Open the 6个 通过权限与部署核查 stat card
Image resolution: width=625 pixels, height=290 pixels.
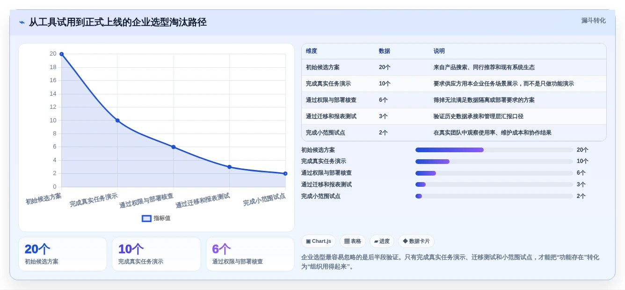point(250,254)
